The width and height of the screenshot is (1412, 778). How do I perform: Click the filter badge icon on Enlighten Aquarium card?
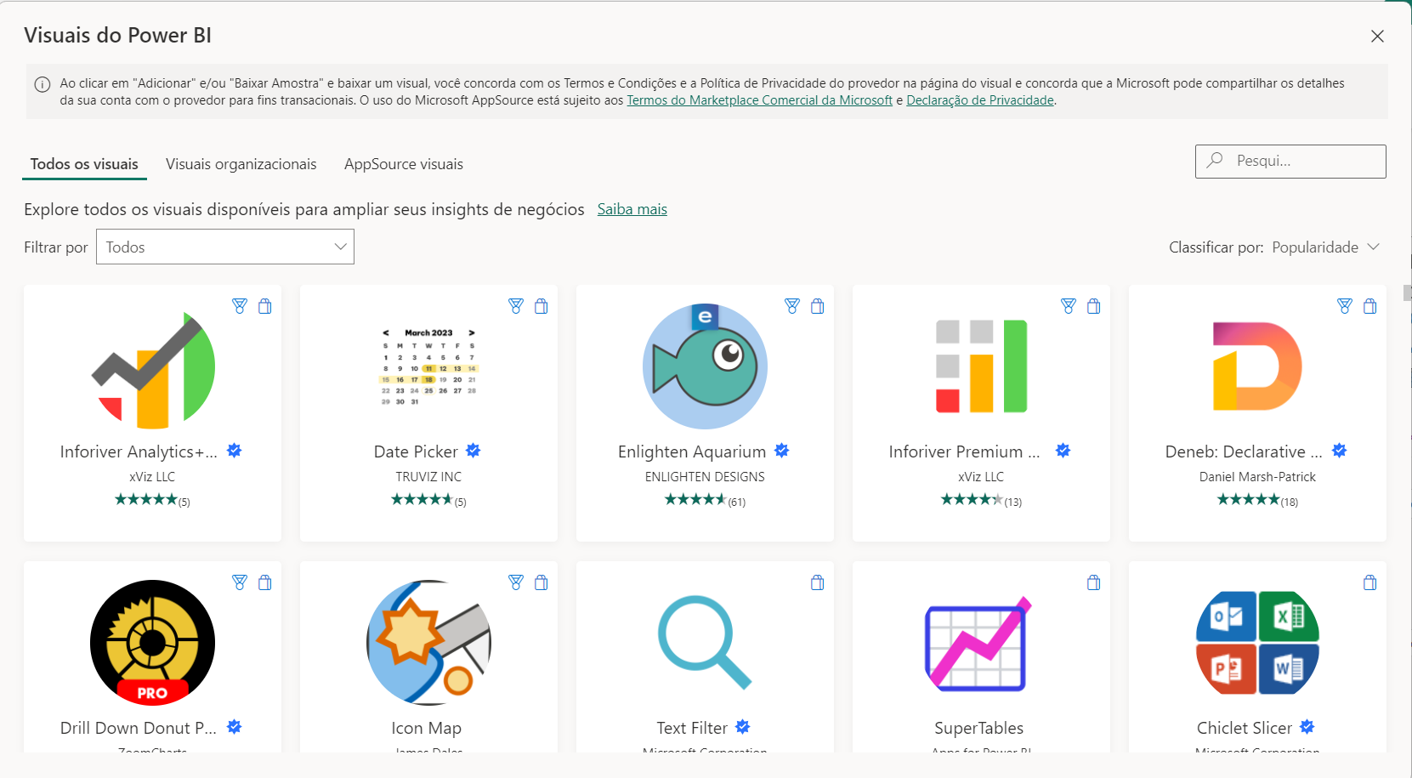point(792,306)
